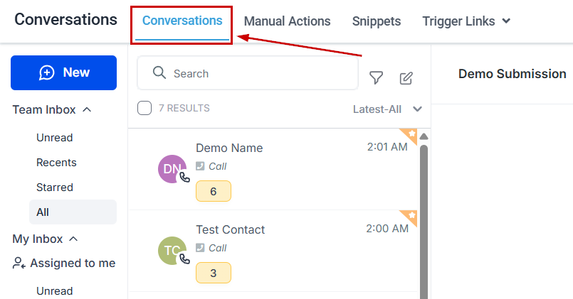Click the conversation list scrollbar up arrow
Screen dimensions: 573x299
[424, 136]
